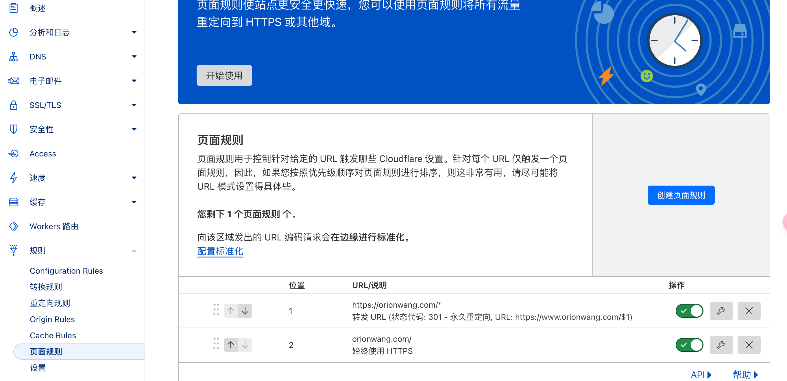Click the 概述 overview clipboard icon
The image size is (787, 381).
pos(13,8)
